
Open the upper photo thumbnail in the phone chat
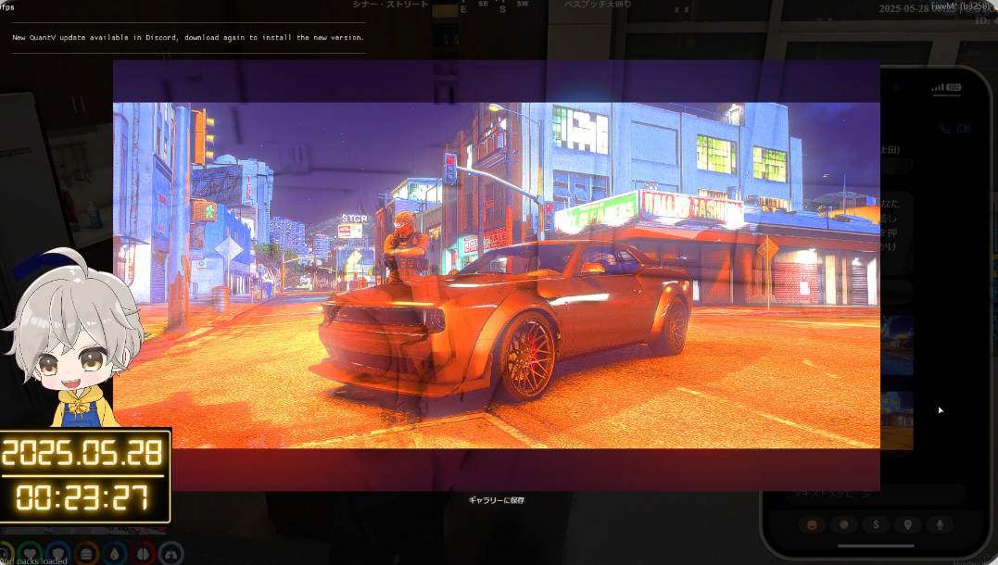pyautogui.click(x=897, y=345)
